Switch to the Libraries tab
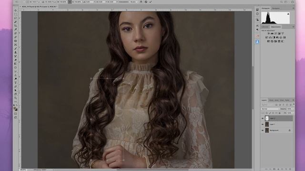The image size is (305, 171). (265, 27)
